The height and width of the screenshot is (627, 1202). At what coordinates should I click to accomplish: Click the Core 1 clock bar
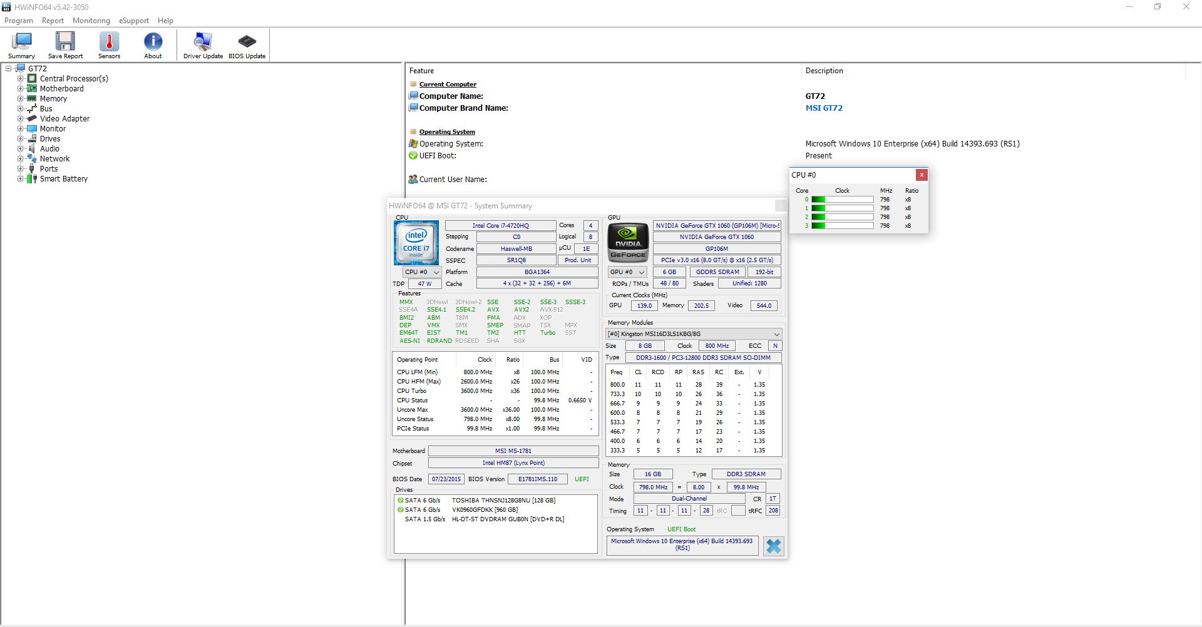click(x=842, y=208)
